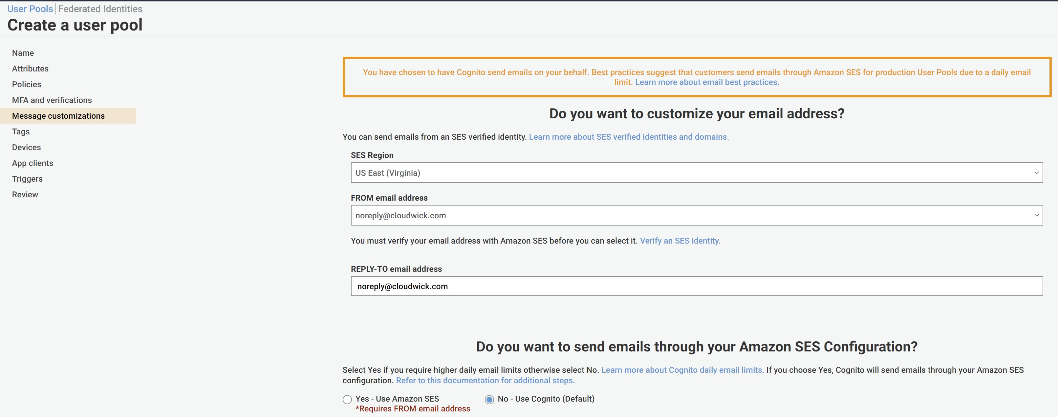
Task: Open the SES Region dropdown
Action: coord(696,173)
